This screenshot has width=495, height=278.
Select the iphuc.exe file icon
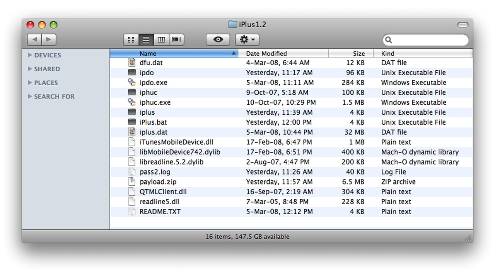pyautogui.click(x=132, y=102)
